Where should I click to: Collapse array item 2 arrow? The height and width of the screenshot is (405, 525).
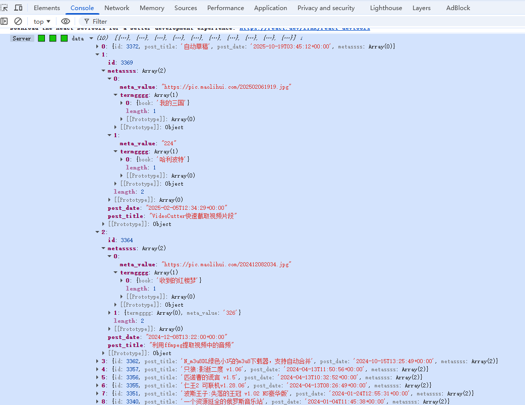click(97, 232)
